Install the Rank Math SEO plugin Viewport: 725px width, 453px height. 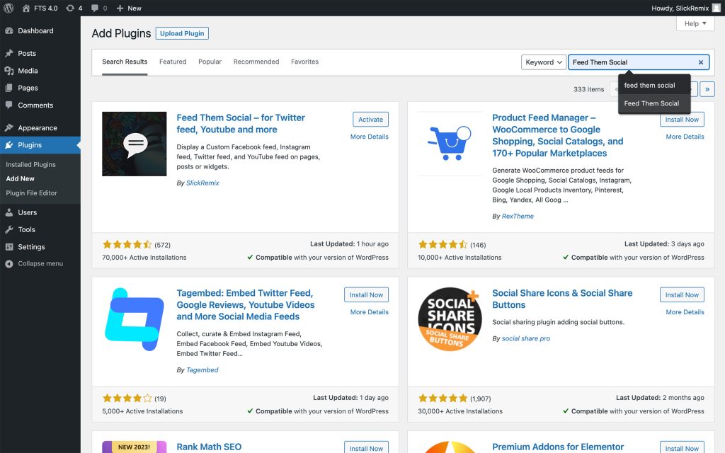(366, 447)
